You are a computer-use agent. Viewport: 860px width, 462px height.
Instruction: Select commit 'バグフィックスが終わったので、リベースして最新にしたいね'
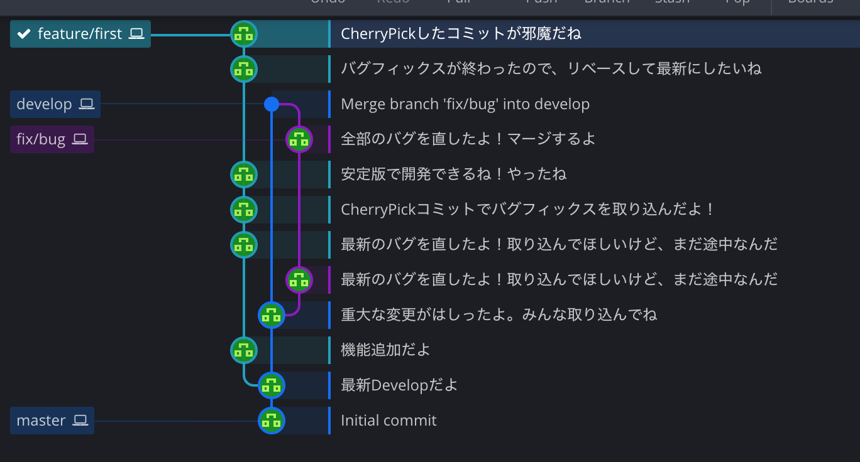tap(551, 69)
